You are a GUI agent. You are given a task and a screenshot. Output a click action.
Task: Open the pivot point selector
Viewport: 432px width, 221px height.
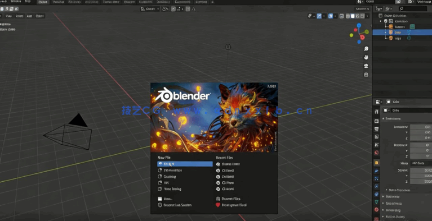click(165, 9)
